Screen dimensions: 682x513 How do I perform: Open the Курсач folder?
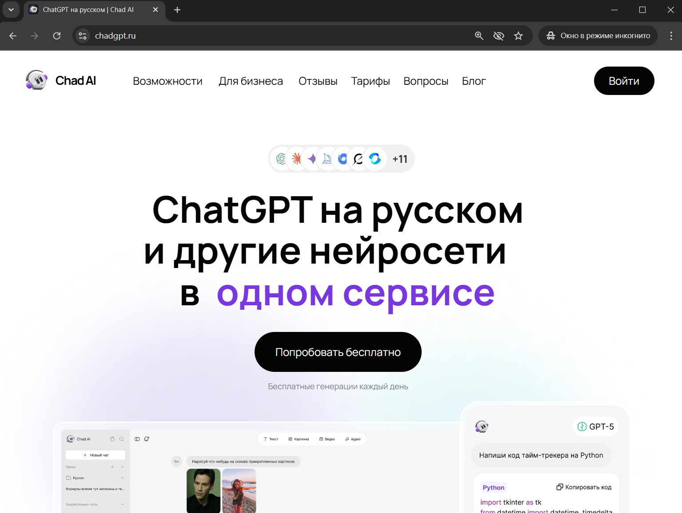(x=75, y=478)
